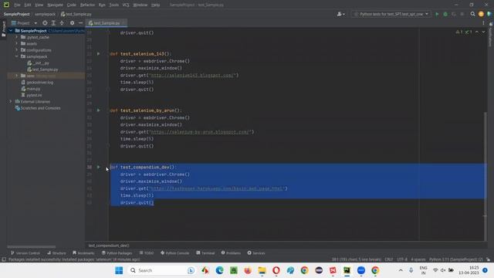The image size is (494, 278).
Task: Click samplepack in the breadcrumb bar
Action: [45, 14]
